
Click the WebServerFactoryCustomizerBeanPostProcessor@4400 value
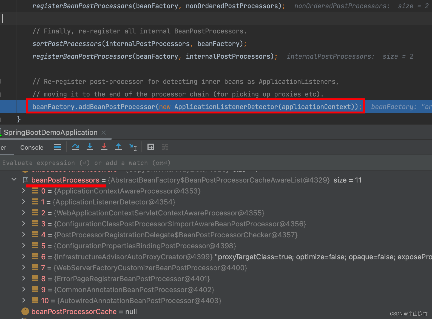pos(150,268)
